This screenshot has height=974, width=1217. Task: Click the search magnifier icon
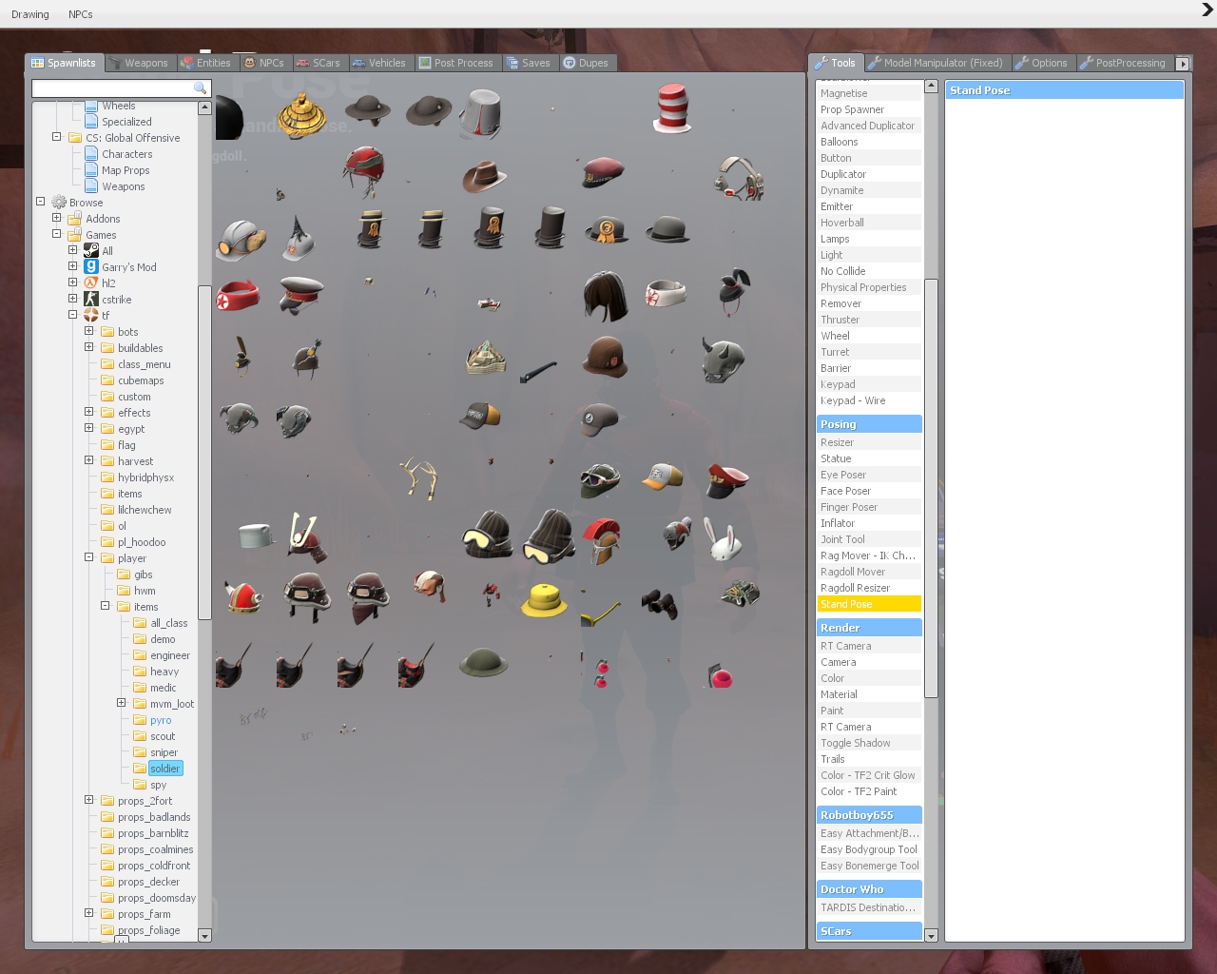pos(200,88)
